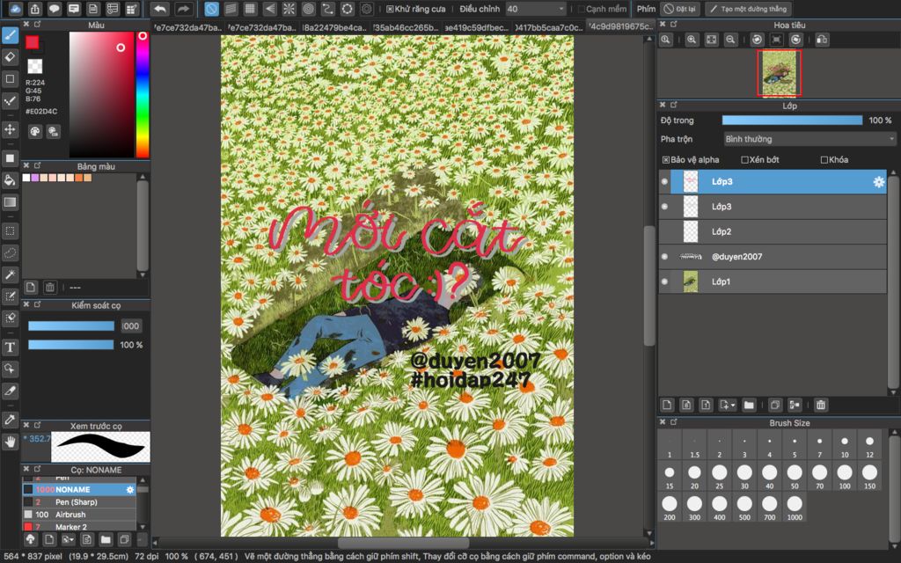Select the Bucket fill tool
The width and height of the screenshot is (901, 563).
coord(10,180)
